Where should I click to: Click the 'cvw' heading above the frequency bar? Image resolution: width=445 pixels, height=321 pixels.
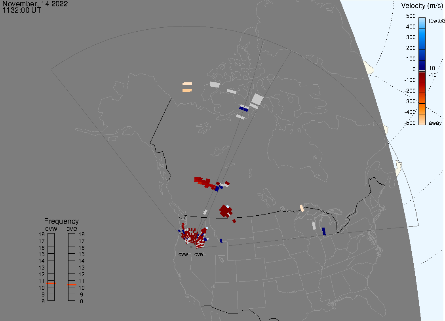(51, 228)
